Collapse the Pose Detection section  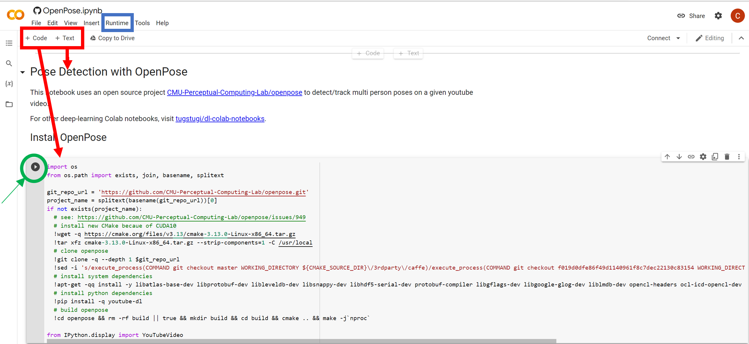tap(23, 72)
